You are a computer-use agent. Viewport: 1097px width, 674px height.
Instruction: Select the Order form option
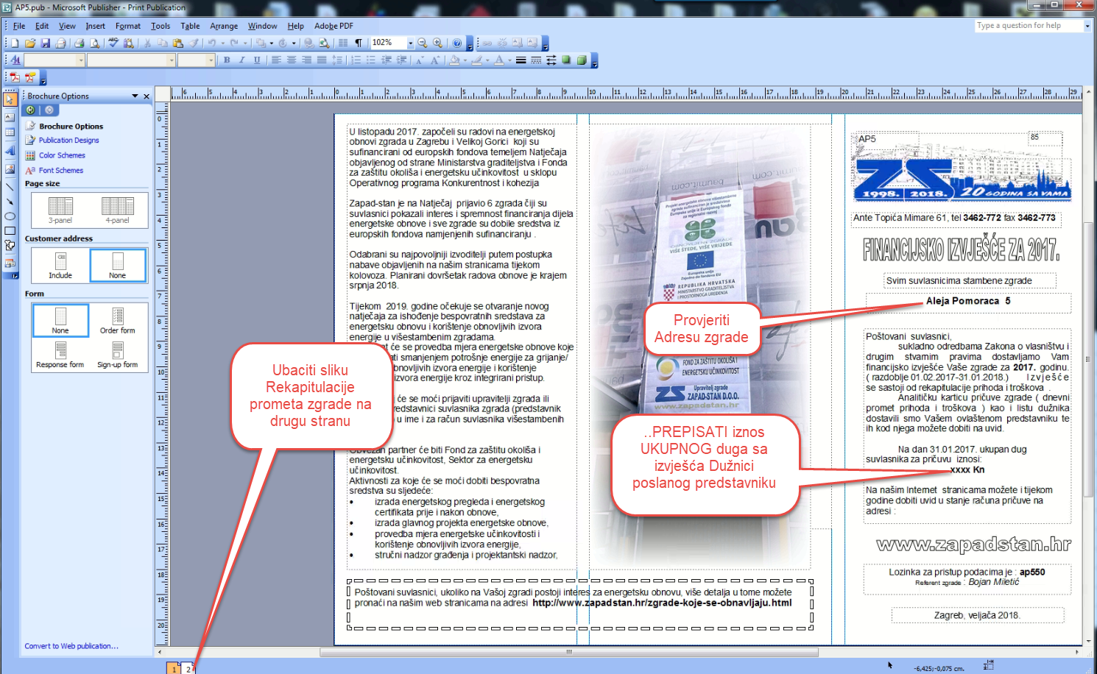[x=118, y=321]
